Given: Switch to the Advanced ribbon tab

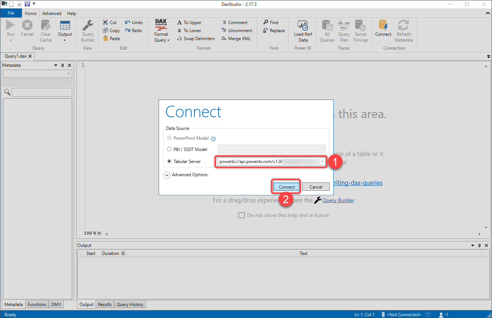Looking at the screenshot, I should (52, 13).
